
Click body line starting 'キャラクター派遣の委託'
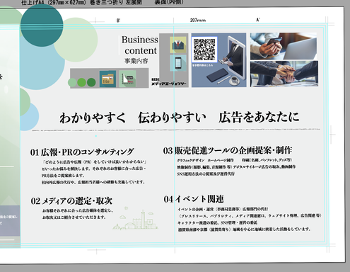217,222
